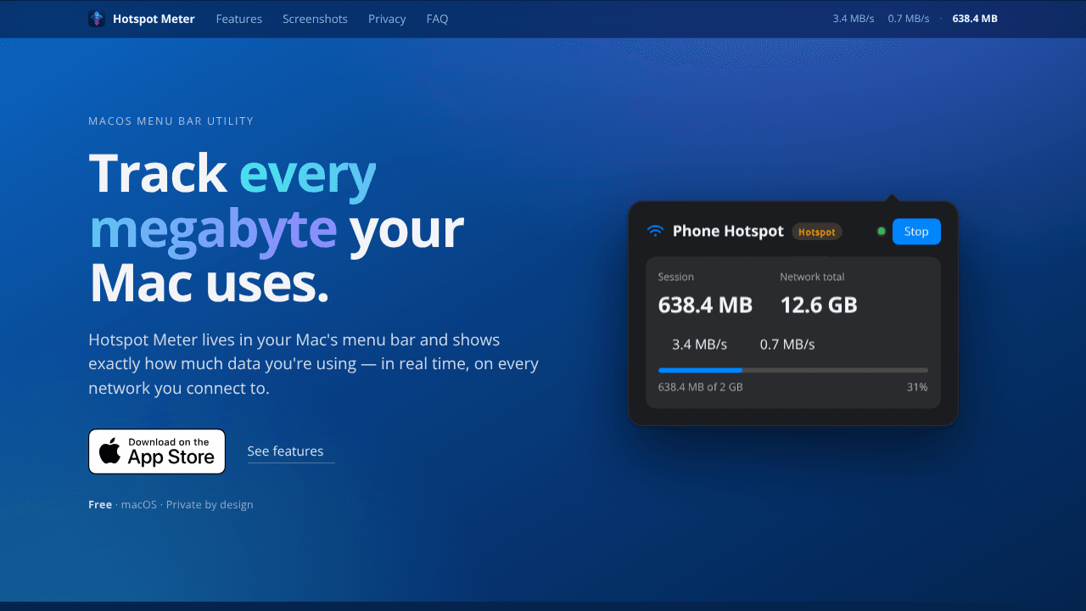Click the Hotspot Meter logo icon
The height and width of the screenshot is (611, 1086).
pyautogui.click(x=97, y=19)
